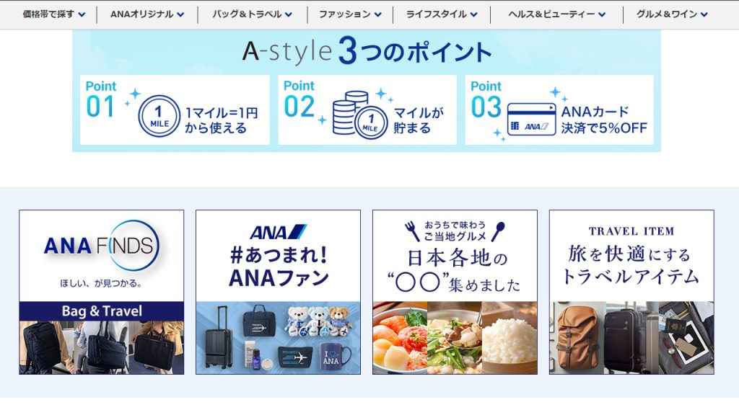
Task: Open the バッグ＆トラベル dropdown menu
Action: pyautogui.click(x=252, y=14)
